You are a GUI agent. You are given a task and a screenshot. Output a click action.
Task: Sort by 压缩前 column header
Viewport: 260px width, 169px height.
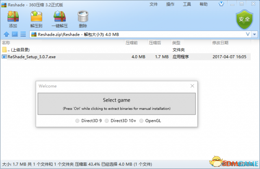click(136, 43)
